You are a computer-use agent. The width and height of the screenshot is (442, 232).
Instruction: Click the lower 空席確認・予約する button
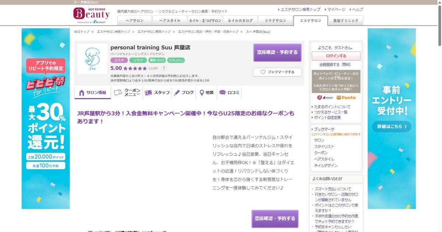coord(275,219)
